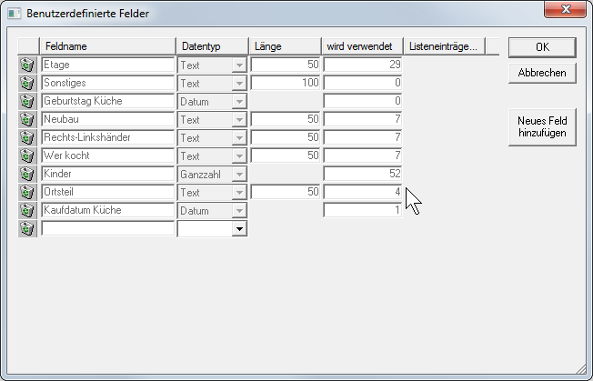This screenshot has height=381, width=593.
Task: Click the Feldname column header
Action: pos(107,46)
